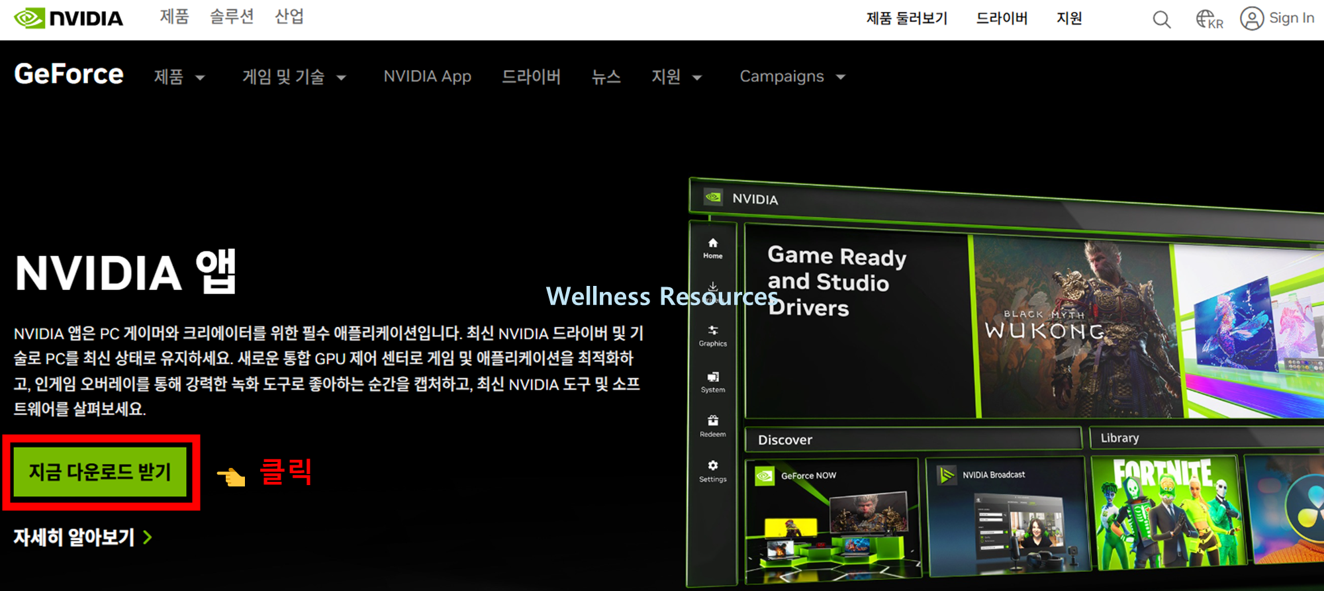
Task: Go to the NVIDIA App page
Action: pyautogui.click(x=428, y=77)
